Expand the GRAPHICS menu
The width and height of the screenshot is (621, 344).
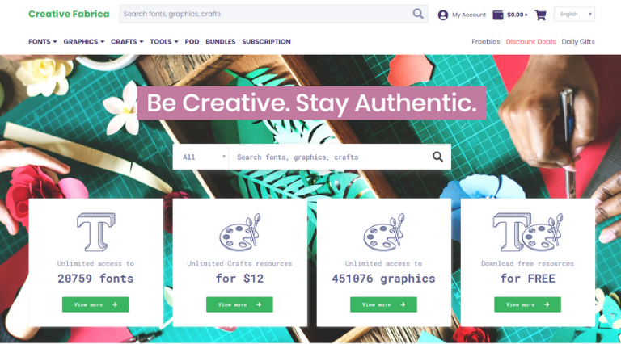click(83, 41)
